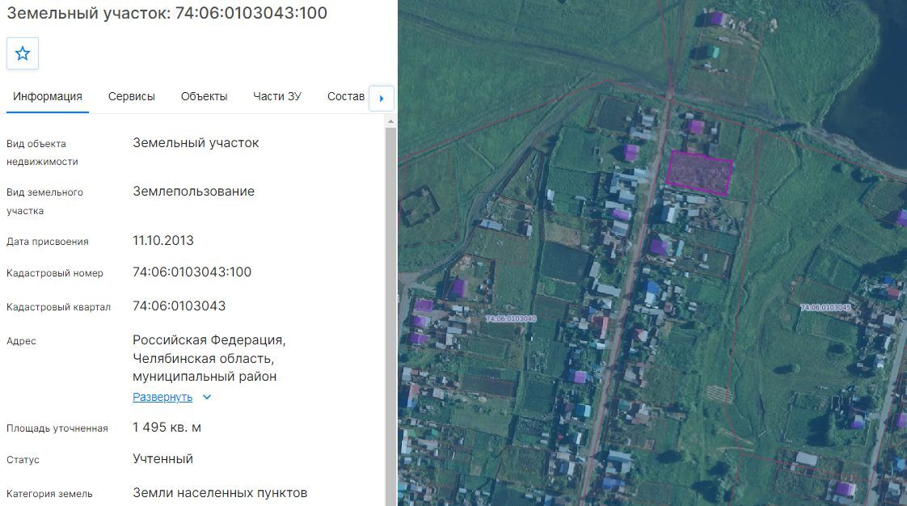Click the Дата присвоения field label
907x506 pixels.
click(48, 242)
